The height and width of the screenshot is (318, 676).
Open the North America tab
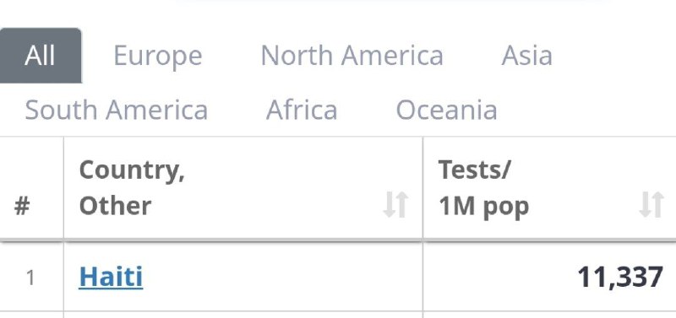[x=352, y=56]
